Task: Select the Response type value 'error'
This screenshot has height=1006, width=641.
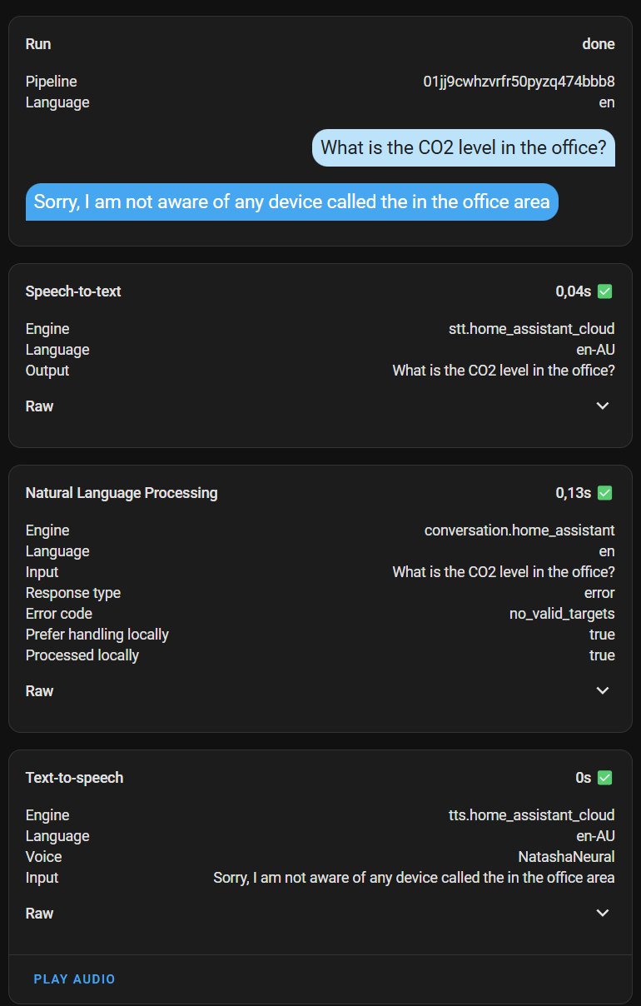Action: 599,593
